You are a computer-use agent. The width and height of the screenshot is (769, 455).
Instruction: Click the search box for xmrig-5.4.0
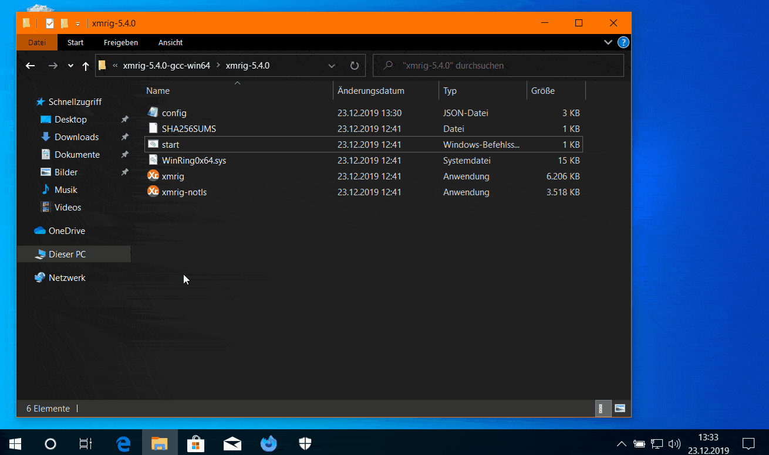point(498,66)
